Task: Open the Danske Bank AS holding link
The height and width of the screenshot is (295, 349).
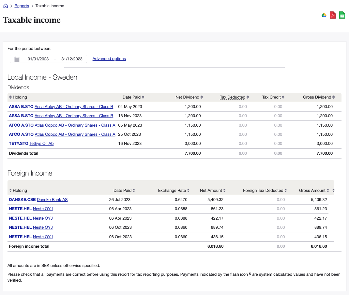Action: tap(52, 199)
